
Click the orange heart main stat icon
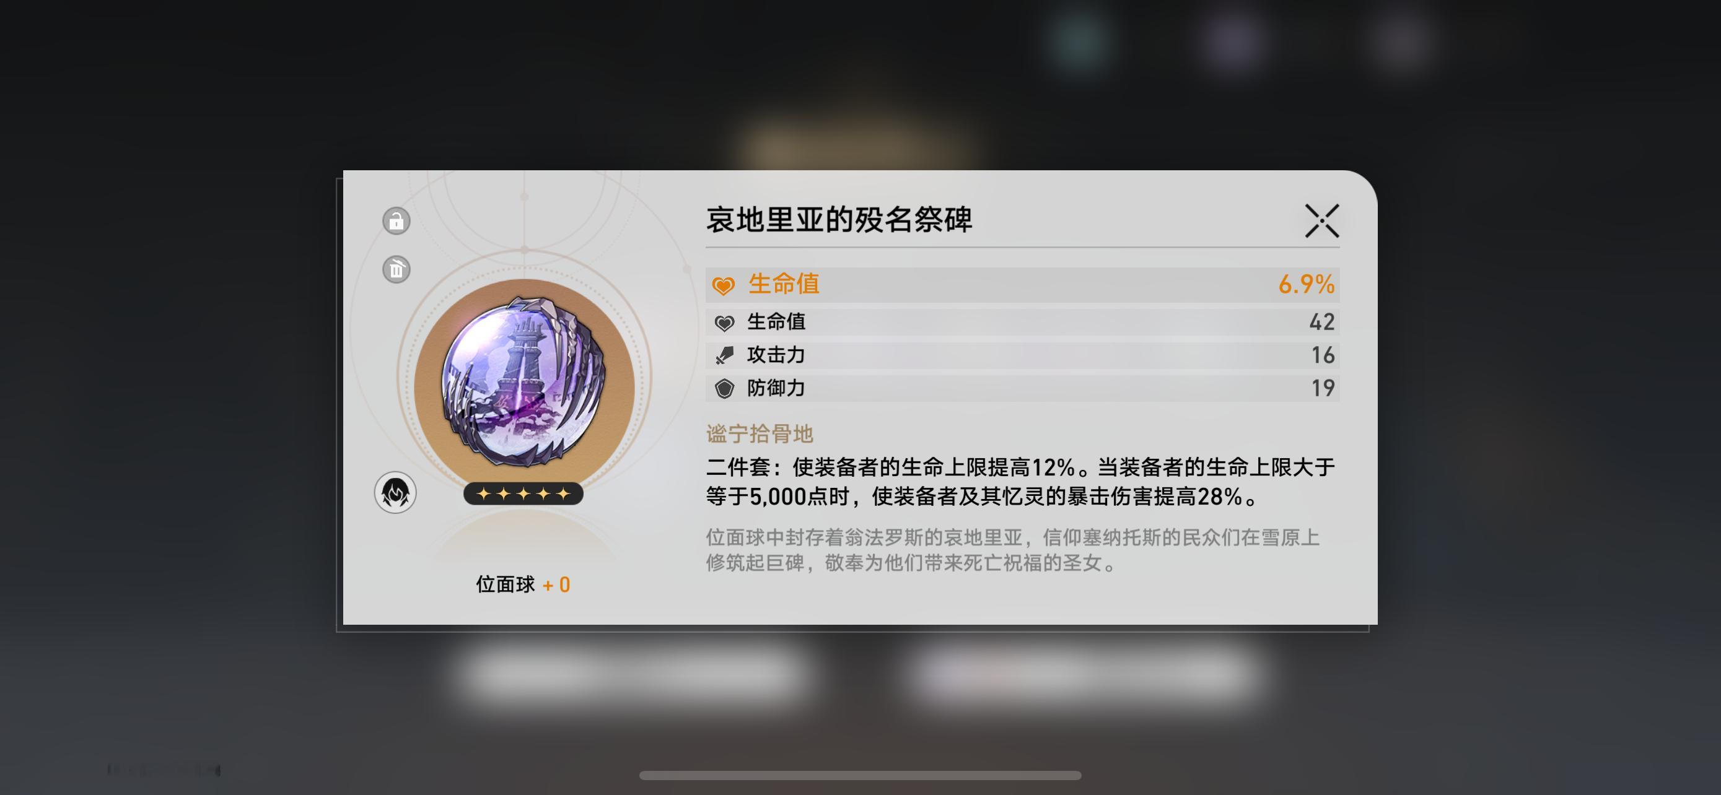pos(723,285)
